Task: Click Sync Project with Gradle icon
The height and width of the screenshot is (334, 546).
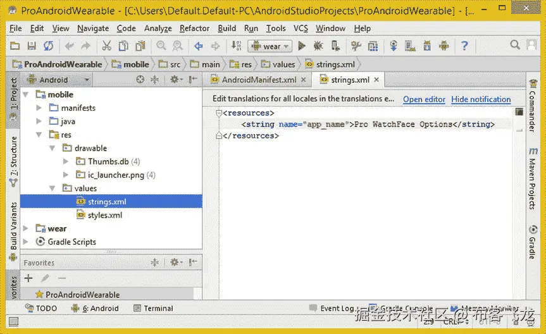Action: coord(394,46)
